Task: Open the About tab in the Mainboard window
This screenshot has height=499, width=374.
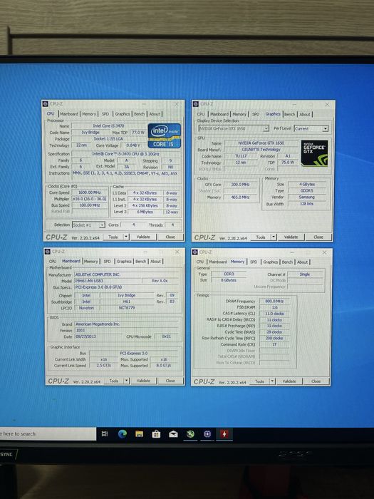Action: 155,262
